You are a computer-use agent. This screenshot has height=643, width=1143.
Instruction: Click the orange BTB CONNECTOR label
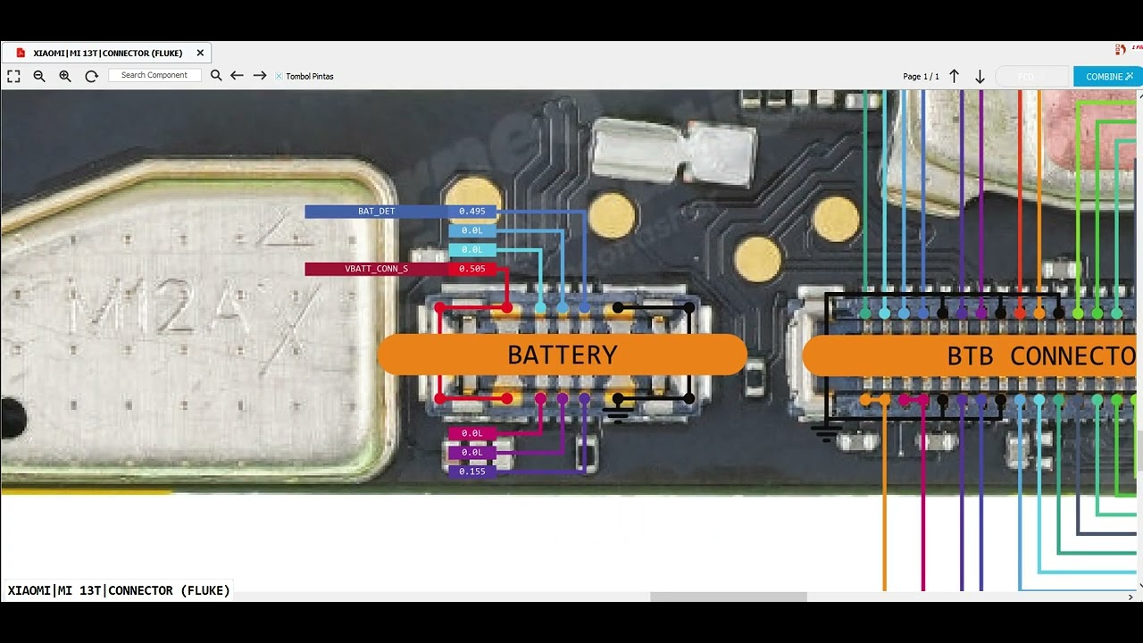click(x=972, y=355)
